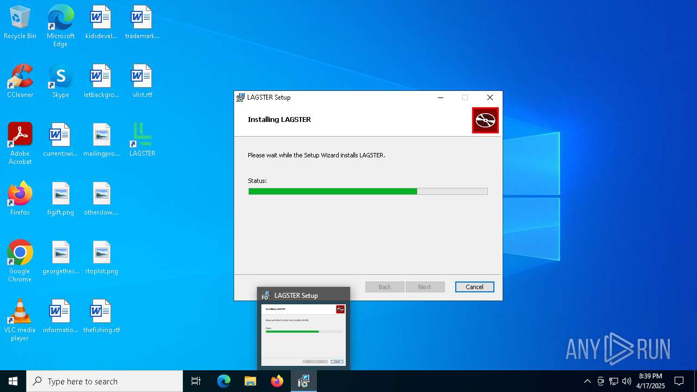Select the Skype desktop shortcut
697x392 pixels.
(x=60, y=81)
